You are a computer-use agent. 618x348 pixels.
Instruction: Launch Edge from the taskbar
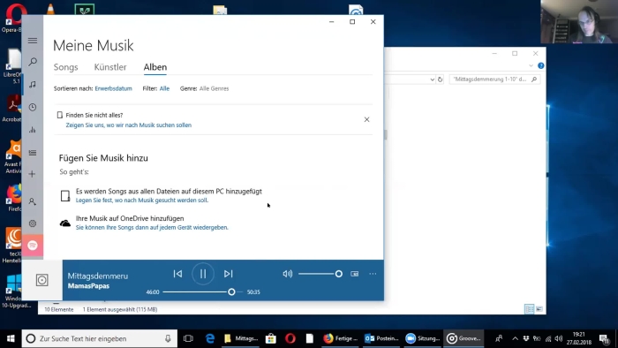click(210, 338)
